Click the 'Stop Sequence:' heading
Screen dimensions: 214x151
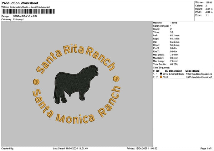(x=162, y=67)
